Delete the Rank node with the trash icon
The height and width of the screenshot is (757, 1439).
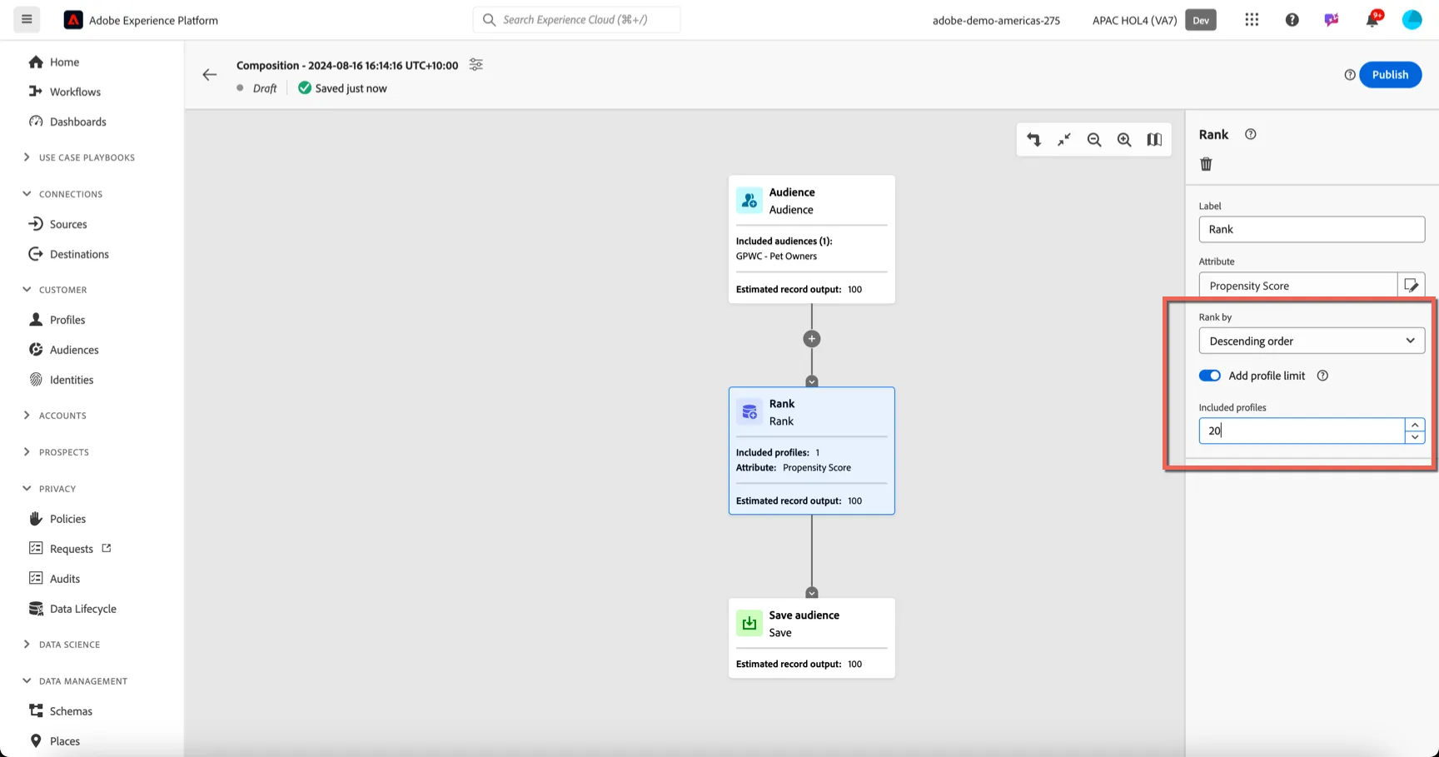pyautogui.click(x=1206, y=164)
